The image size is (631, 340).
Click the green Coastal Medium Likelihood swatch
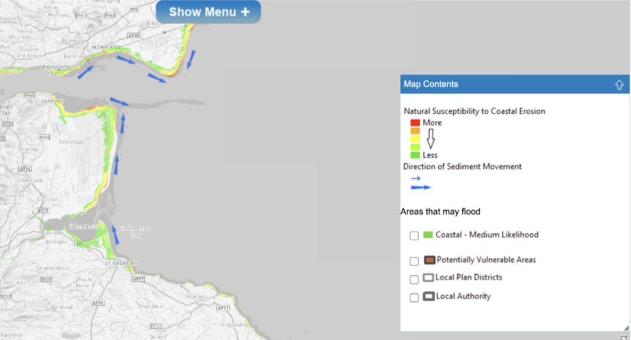click(x=428, y=235)
